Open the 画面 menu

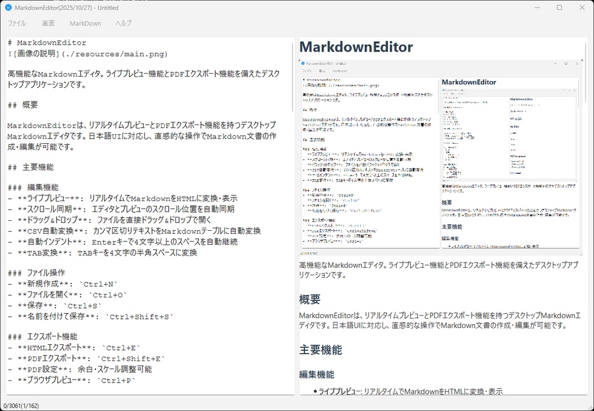pos(48,23)
